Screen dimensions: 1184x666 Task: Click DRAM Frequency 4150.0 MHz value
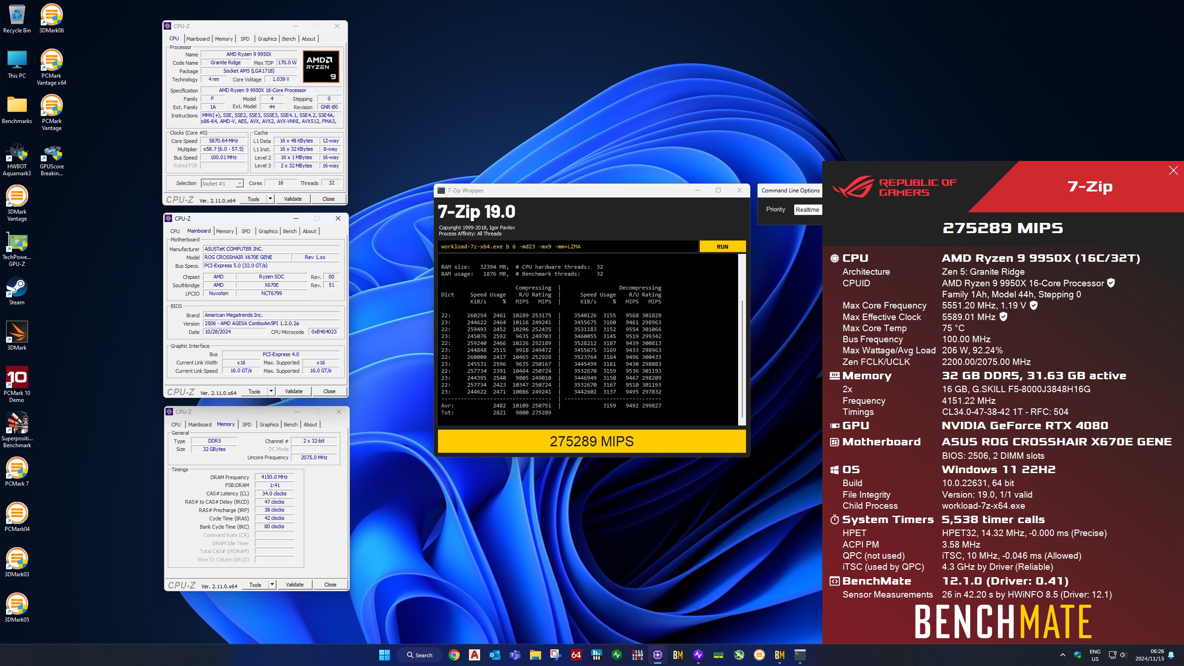tap(274, 477)
